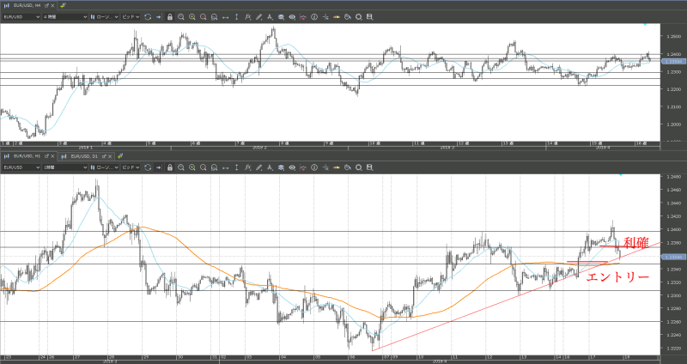Toggle the lock icon on upper H4 toolbar
Viewport: 687px width, 364px height.
pos(170,17)
